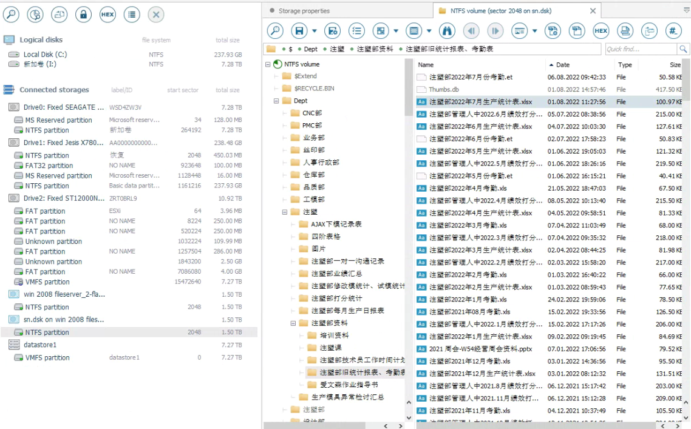Click the folder tree horizontal scroll left arrow
This screenshot has width=691, height=429.
[386, 426]
